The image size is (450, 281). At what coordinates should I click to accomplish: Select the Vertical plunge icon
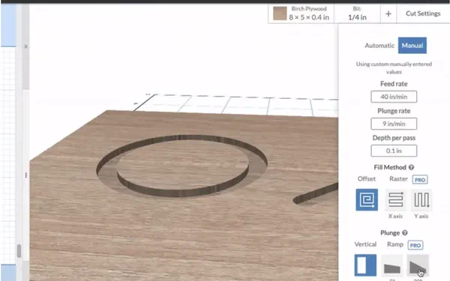point(365,265)
